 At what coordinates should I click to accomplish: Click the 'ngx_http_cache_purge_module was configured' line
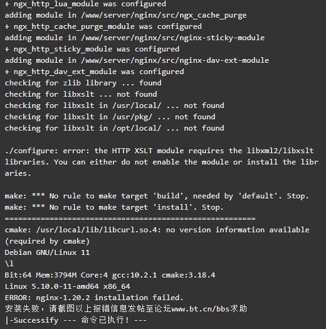coord(103,26)
